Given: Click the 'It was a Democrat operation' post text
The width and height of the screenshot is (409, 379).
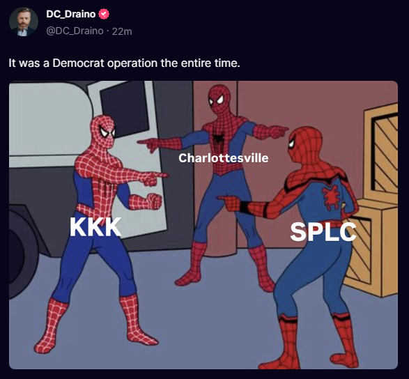Looking at the screenshot, I should point(124,63).
